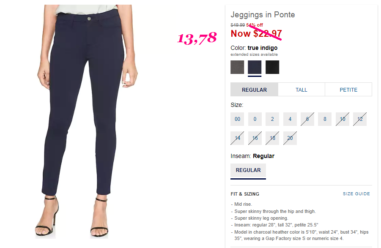Select size 8
The image size is (381, 248).
coord(325,119)
